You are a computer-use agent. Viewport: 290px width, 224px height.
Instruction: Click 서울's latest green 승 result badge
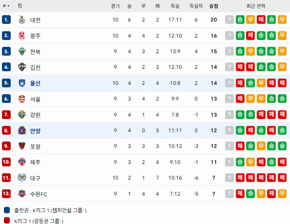click(x=271, y=99)
